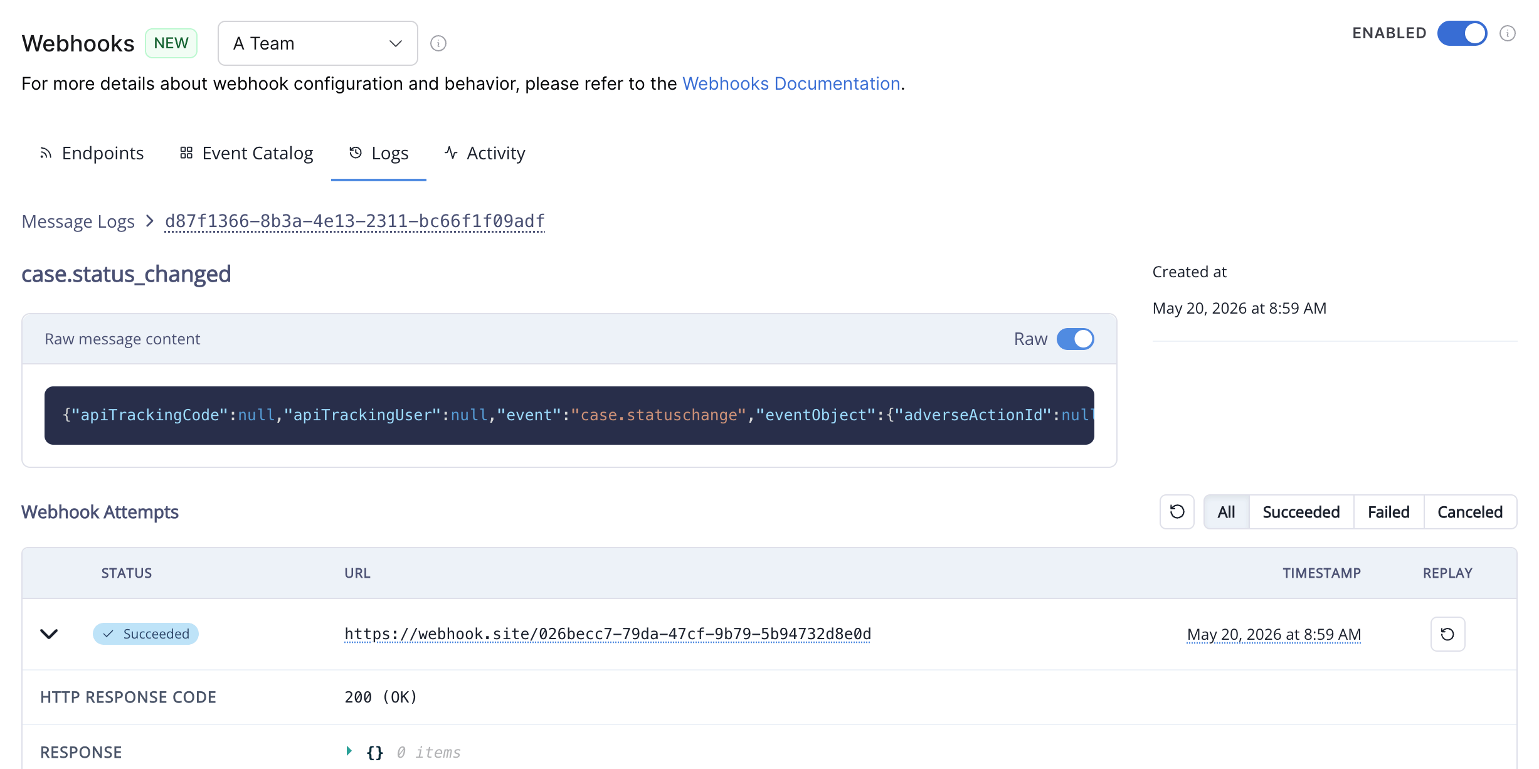Toggle the webhooks ENABLED switch
The height and width of the screenshot is (769, 1539).
[1462, 33]
